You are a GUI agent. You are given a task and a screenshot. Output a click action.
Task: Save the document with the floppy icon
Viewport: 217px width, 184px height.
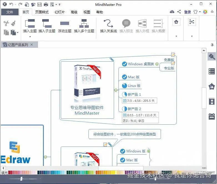click(40, 4)
